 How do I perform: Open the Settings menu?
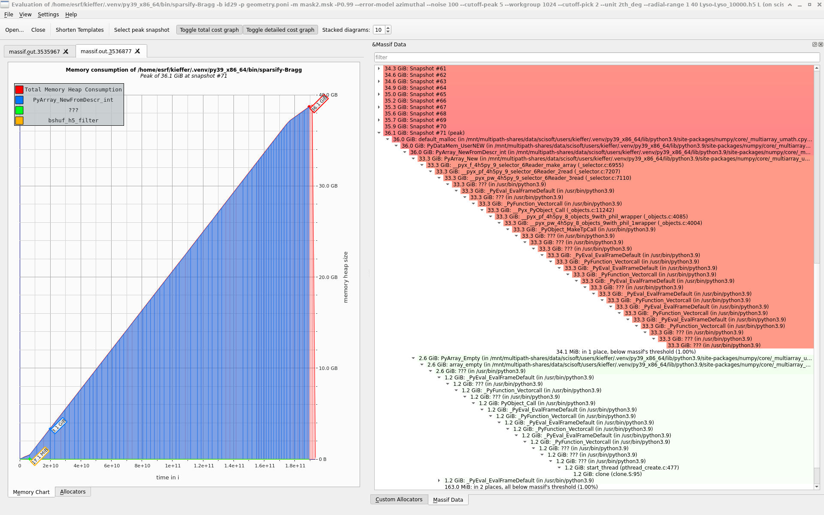click(x=48, y=14)
